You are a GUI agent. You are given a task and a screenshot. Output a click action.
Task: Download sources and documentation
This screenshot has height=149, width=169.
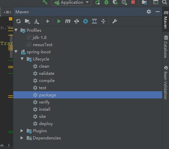tap(37, 22)
